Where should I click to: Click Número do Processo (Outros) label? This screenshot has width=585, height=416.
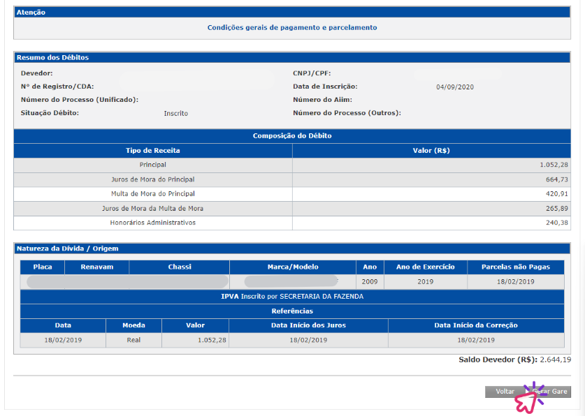pos(347,113)
